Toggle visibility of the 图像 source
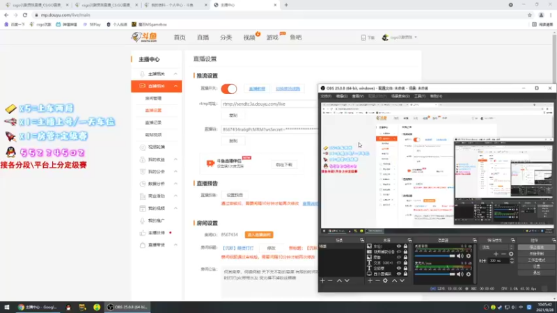This screenshot has width=557, height=313. point(399,257)
